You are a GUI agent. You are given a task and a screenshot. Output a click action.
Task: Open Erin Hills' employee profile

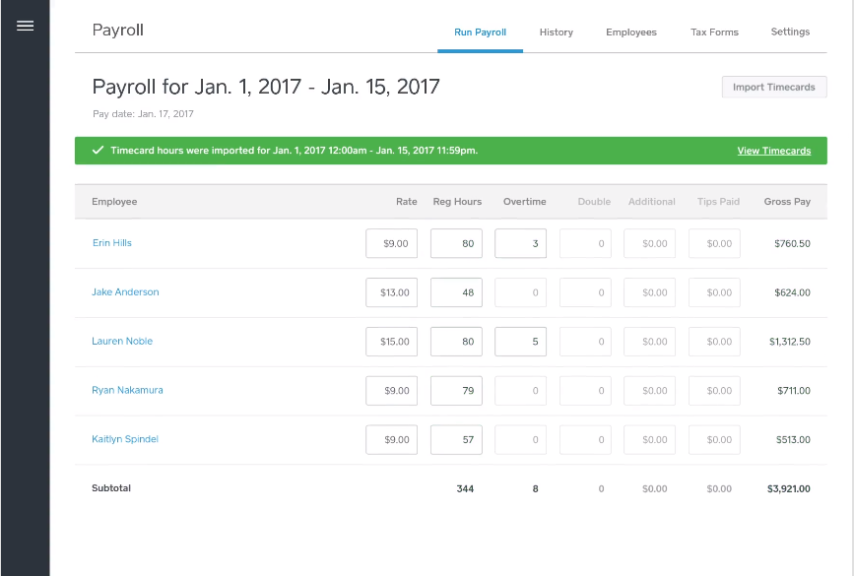tap(111, 242)
